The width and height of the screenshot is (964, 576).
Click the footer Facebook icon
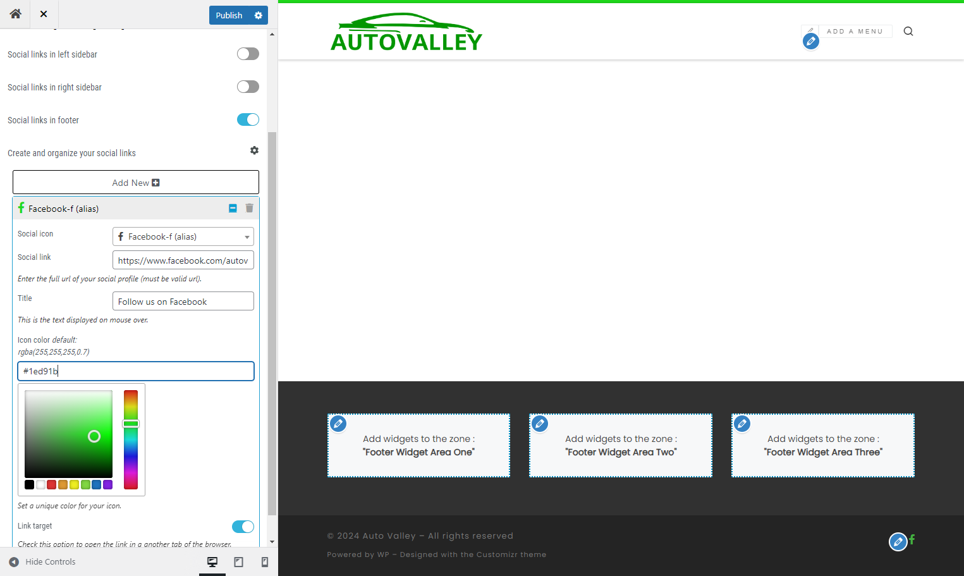(x=912, y=539)
